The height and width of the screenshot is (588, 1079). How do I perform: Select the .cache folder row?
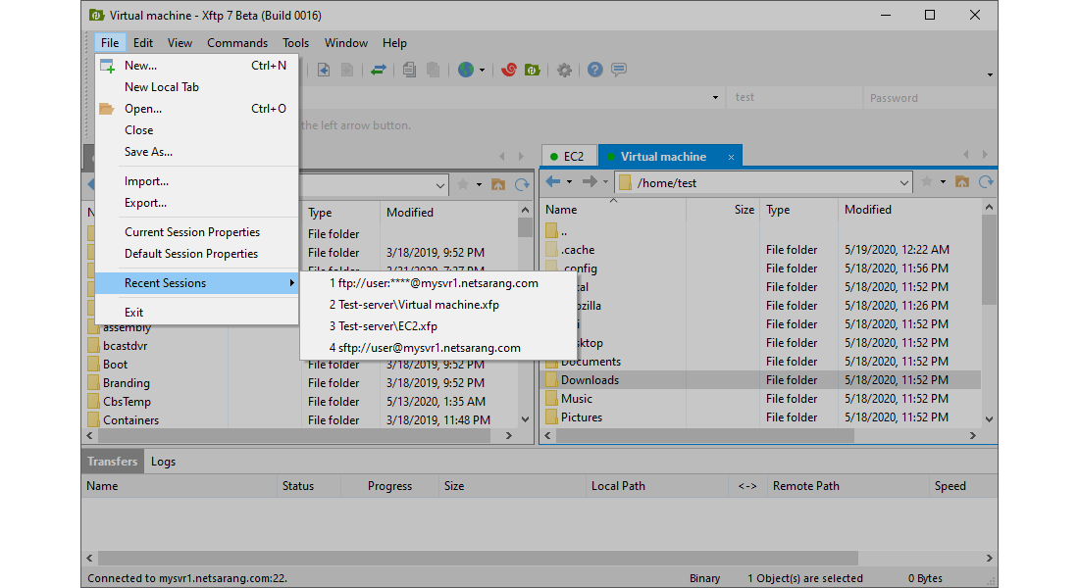[762, 250]
